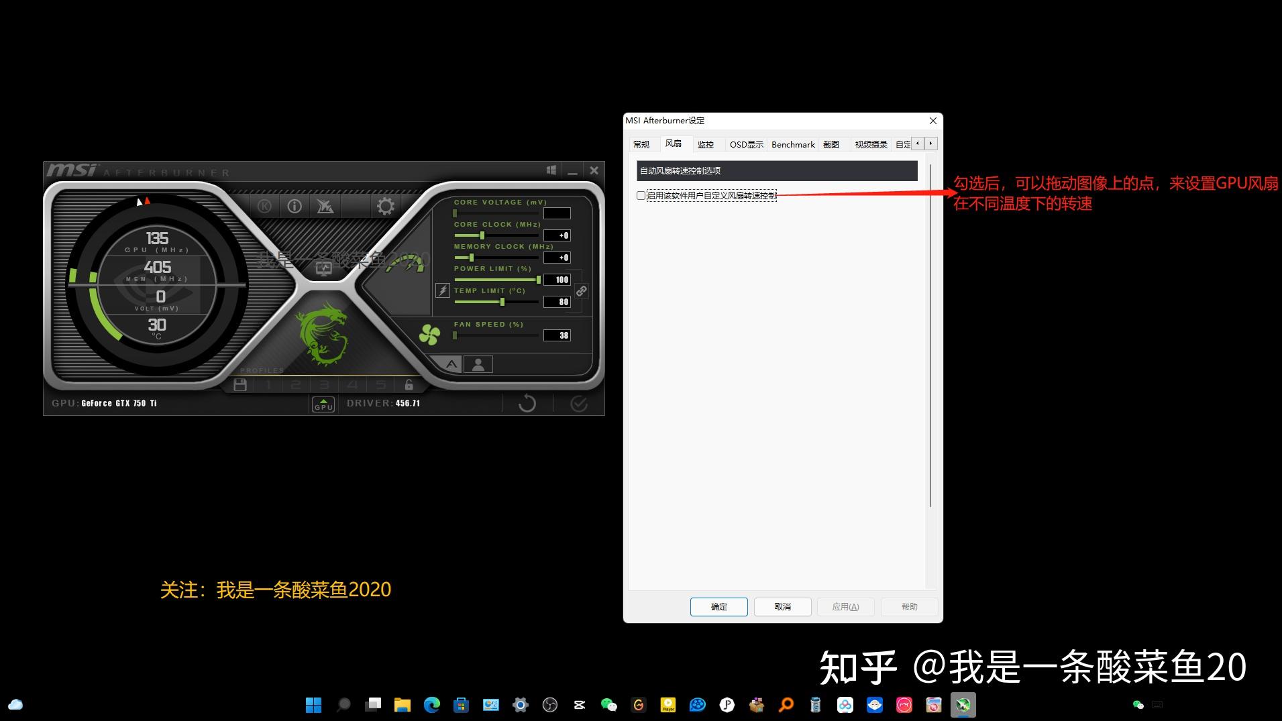
Task: Click the information (i) icon
Action: tap(295, 207)
